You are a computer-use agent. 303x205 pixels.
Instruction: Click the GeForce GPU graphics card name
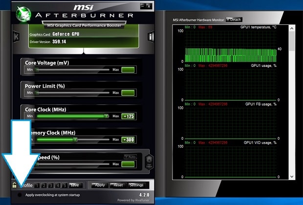pos(65,34)
